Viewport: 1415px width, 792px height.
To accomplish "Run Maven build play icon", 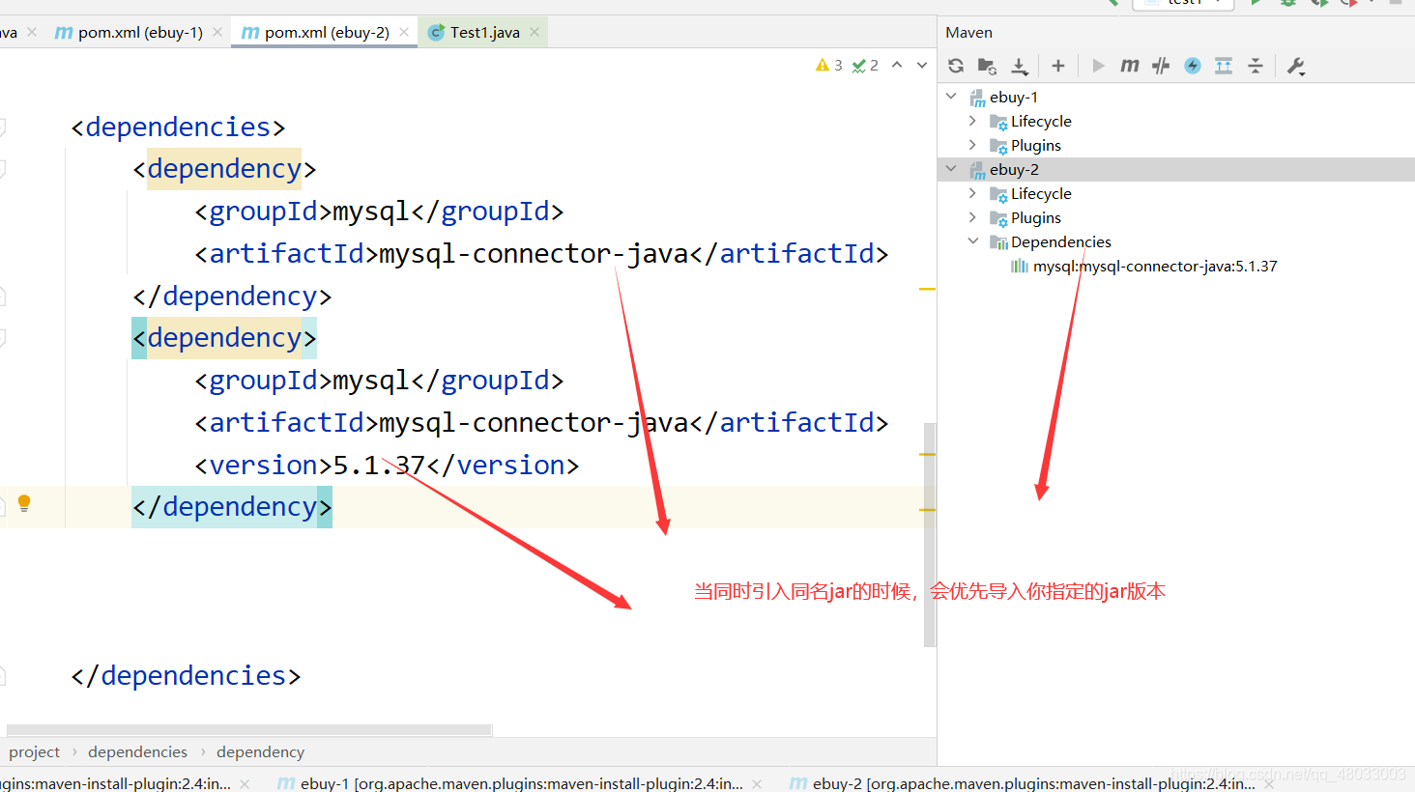I will pyautogui.click(x=1098, y=66).
